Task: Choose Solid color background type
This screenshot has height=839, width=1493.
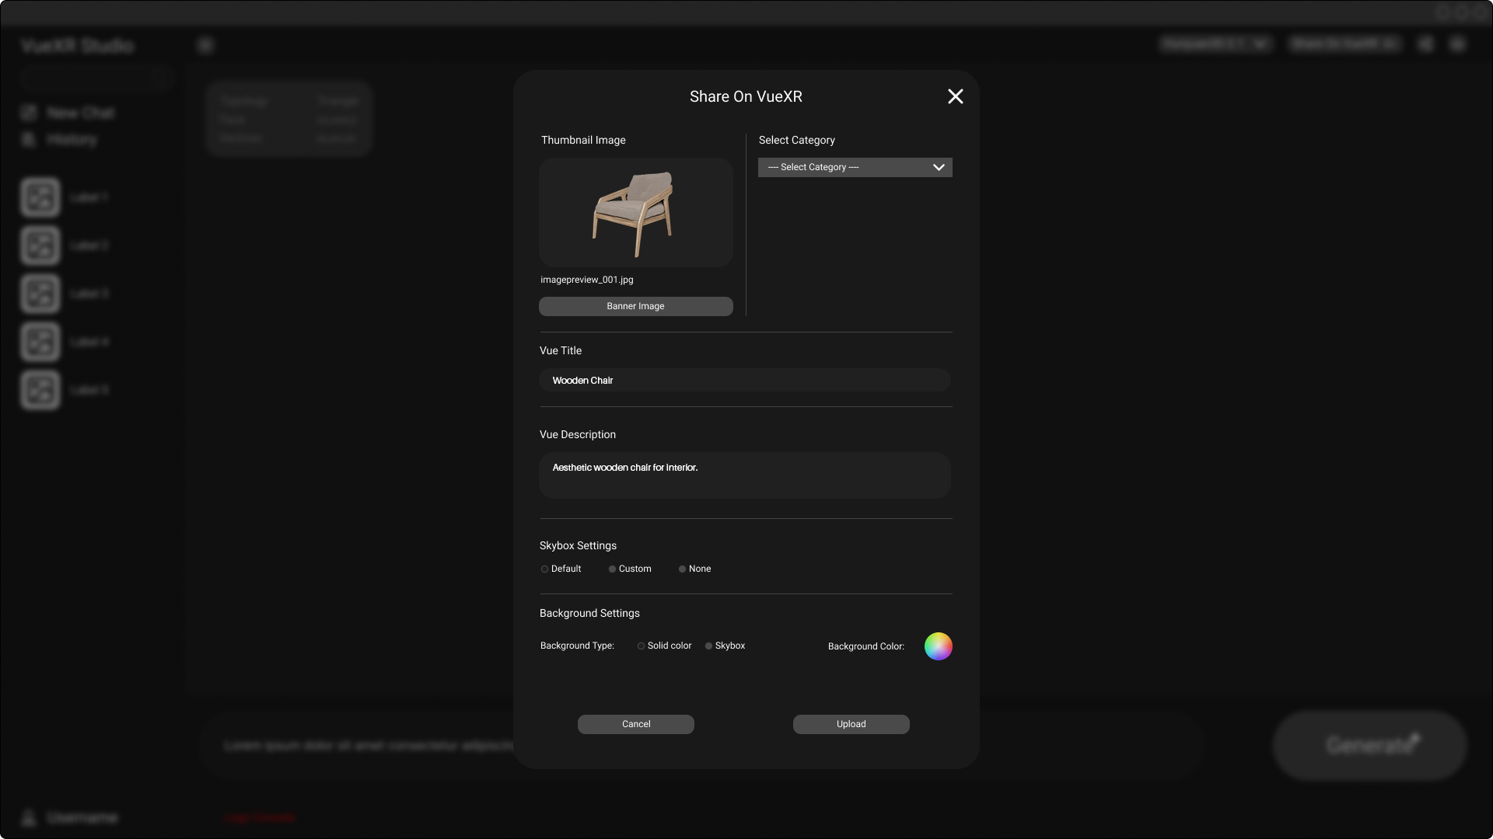Action: pyautogui.click(x=641, y=646)
